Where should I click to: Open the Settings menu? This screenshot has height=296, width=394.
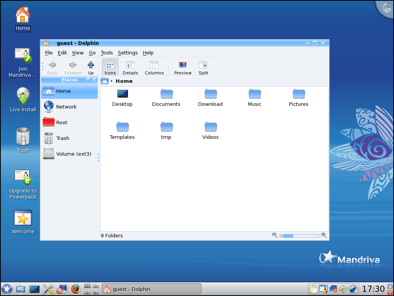[x=128, y=53]
